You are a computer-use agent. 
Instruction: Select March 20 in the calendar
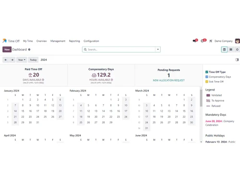coord(169,117)
